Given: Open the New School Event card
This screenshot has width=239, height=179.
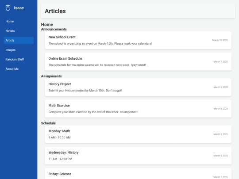Looking at the screenshot, I should pos(138,40).
